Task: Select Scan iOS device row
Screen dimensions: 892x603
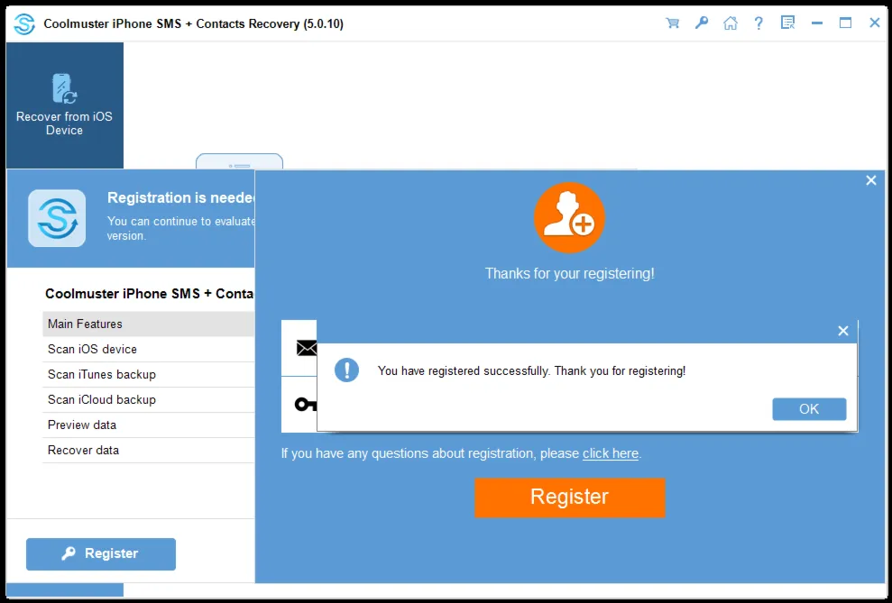Action: click(149, 349)
